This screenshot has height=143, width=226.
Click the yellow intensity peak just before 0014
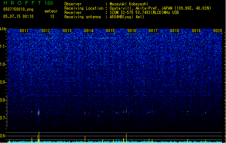click(85, 139)
